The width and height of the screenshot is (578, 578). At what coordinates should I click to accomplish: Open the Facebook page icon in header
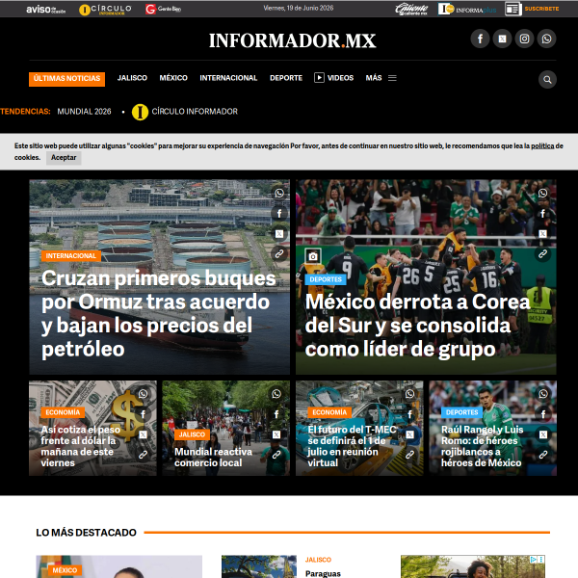pos(480,39)
